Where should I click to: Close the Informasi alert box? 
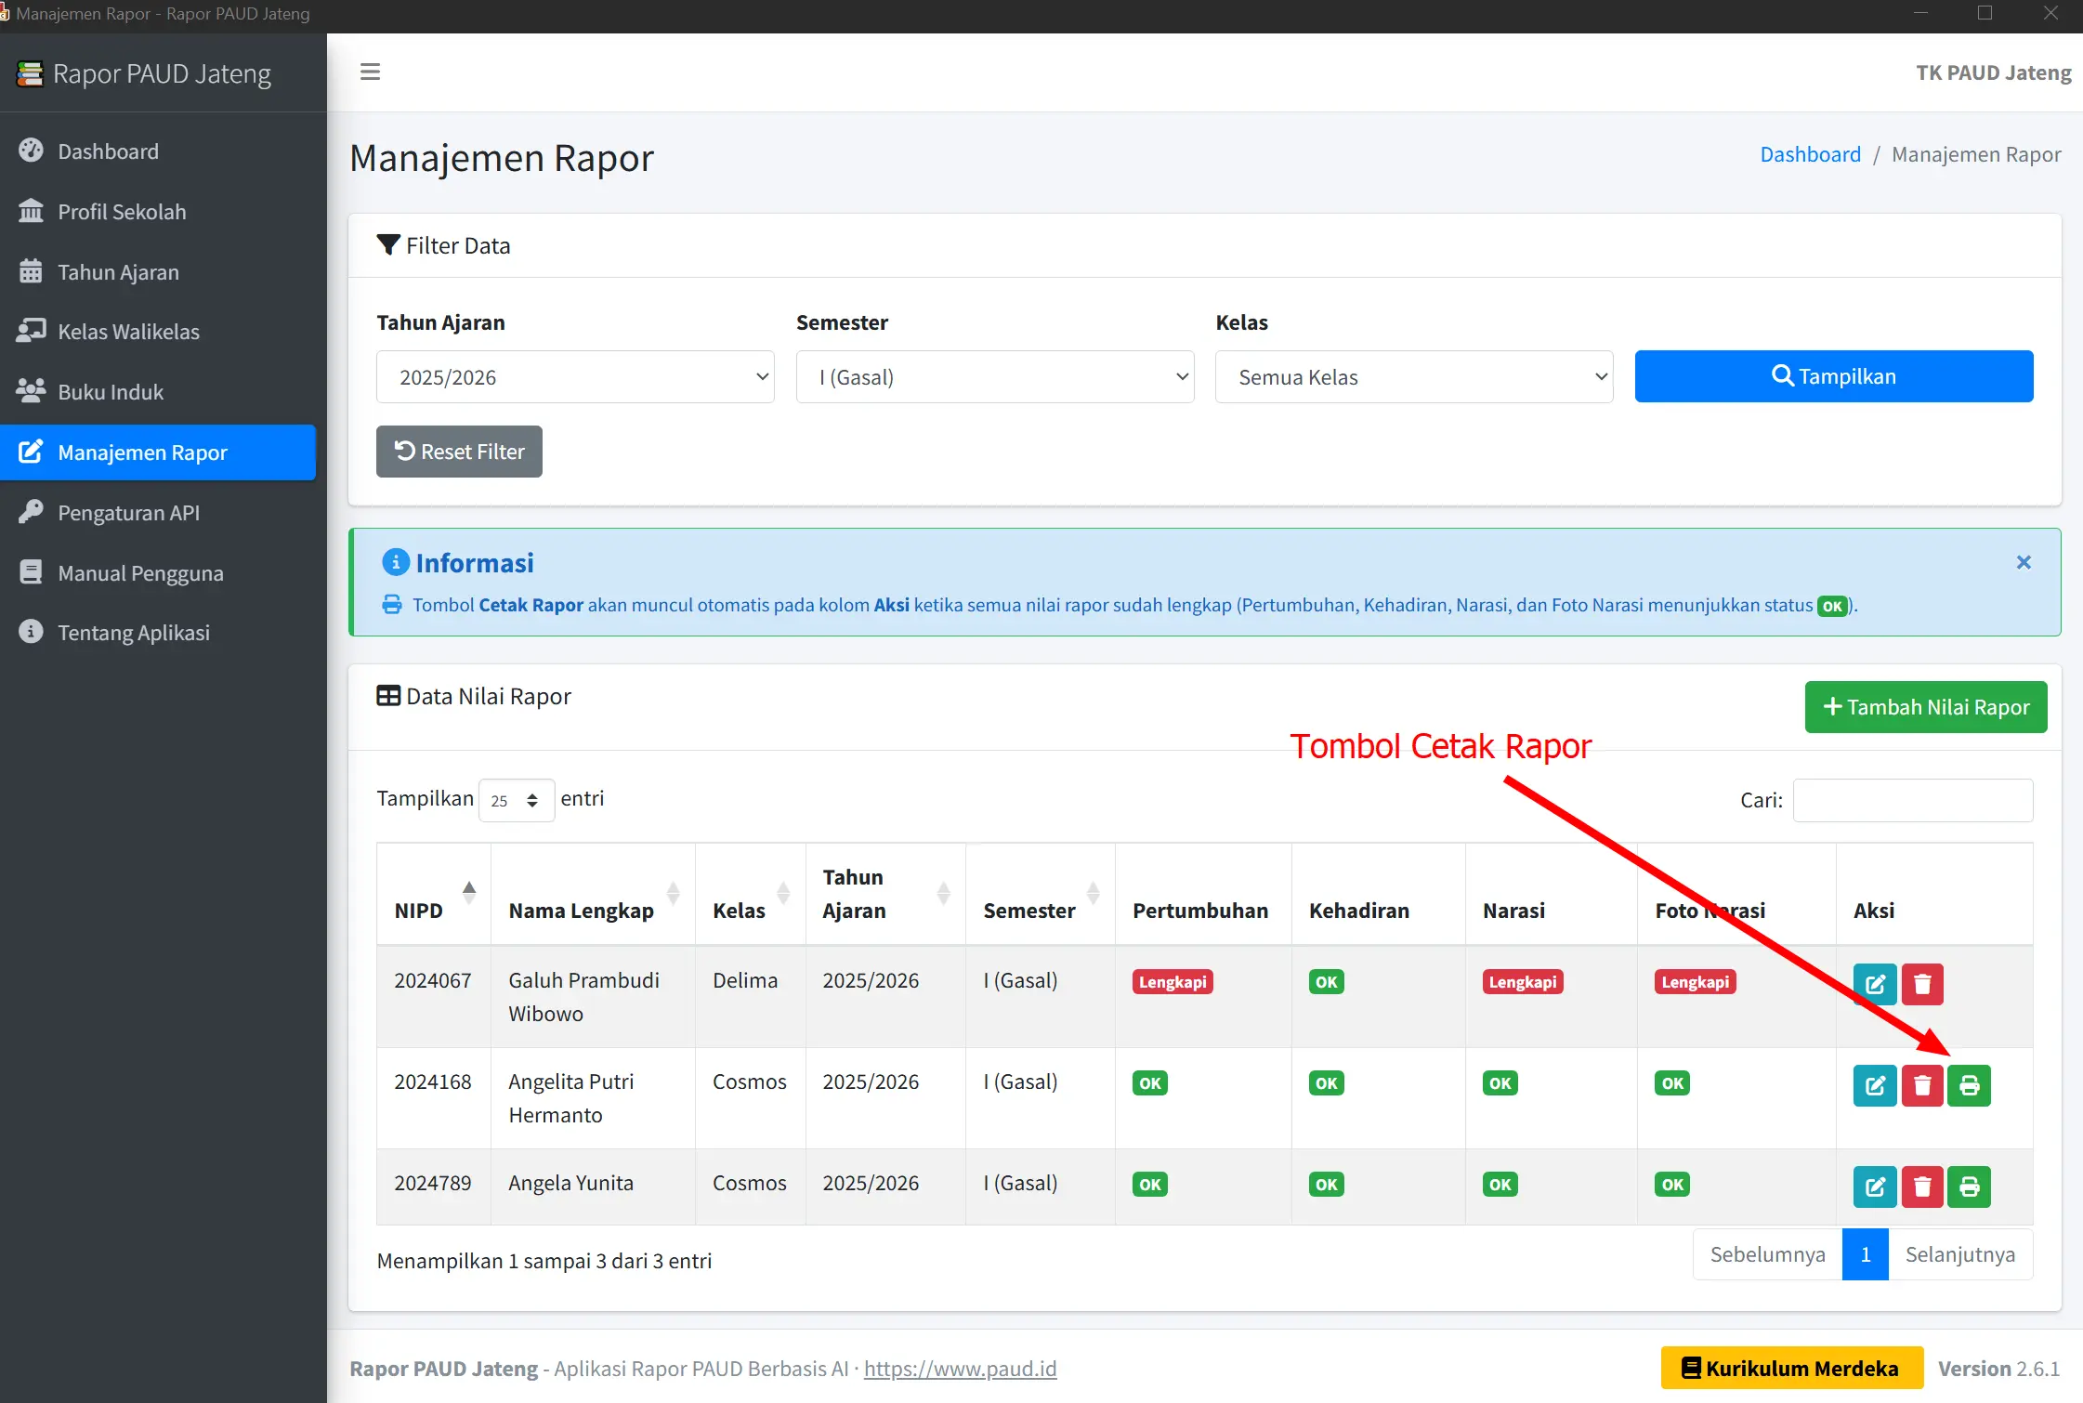tap(2024, 562)
